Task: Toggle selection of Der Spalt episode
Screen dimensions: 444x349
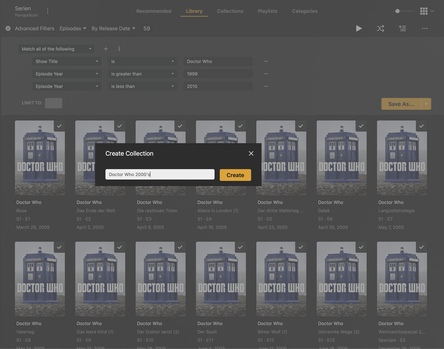Action: tap(241, 247)
